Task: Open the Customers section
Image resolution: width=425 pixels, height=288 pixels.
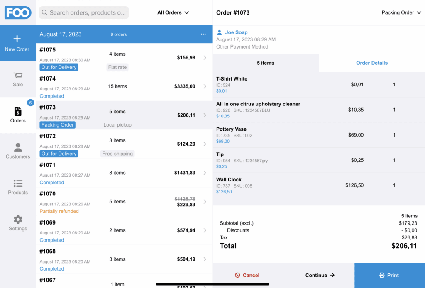Action: pos(17,150)
